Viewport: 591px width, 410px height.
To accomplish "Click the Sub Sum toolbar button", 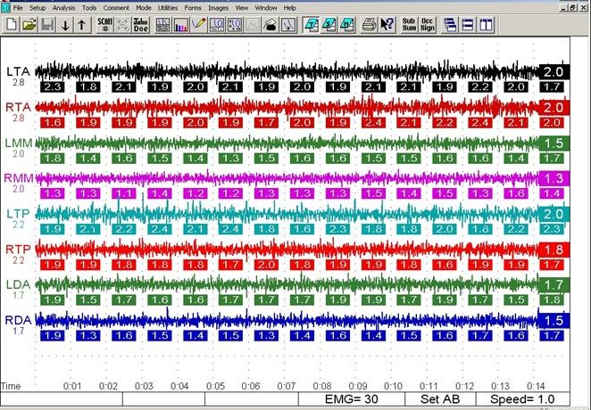I will [409, 25].
